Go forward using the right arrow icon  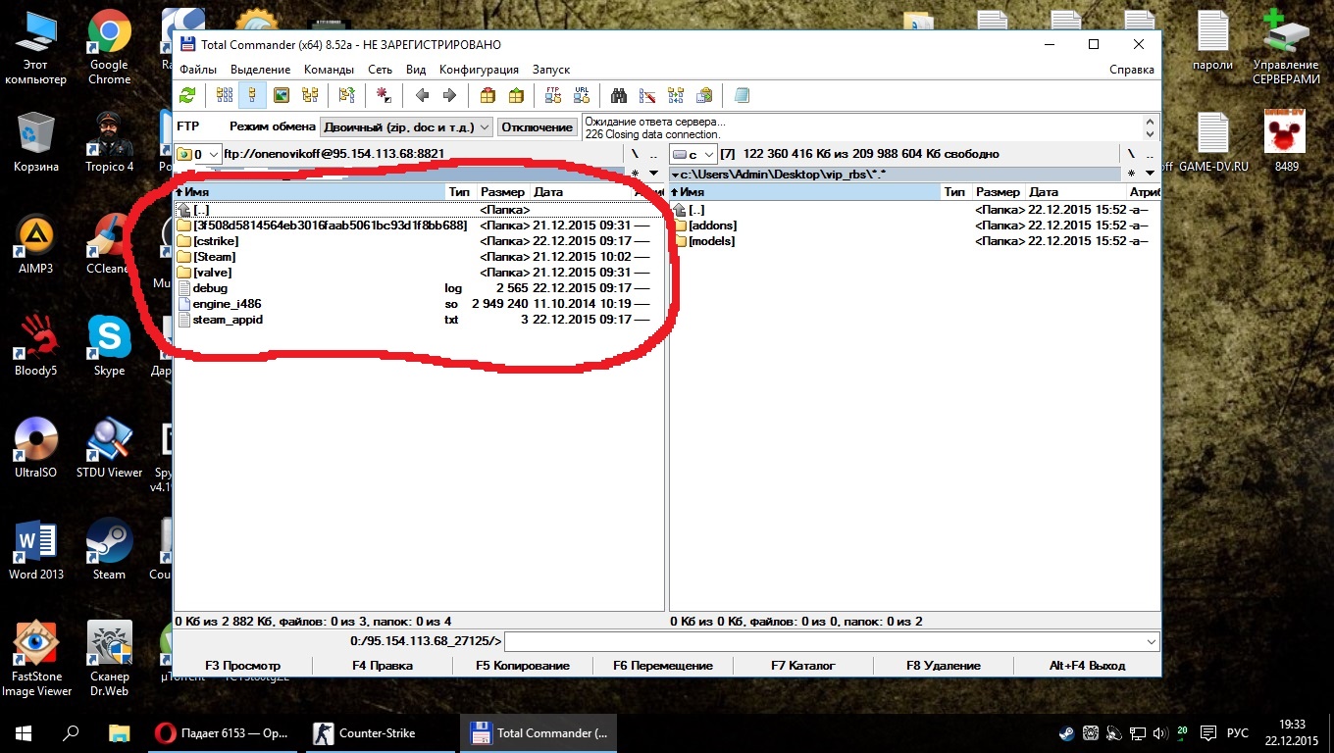pyautogui.click(x=450, y=95)
